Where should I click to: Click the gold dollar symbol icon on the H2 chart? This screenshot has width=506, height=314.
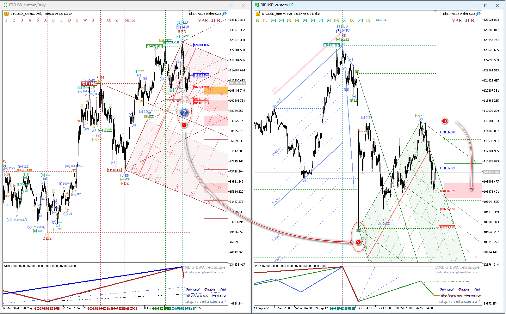click(258, 14)
